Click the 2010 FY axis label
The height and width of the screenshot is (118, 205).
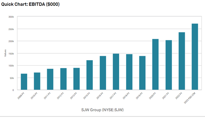tap(34, 96)
